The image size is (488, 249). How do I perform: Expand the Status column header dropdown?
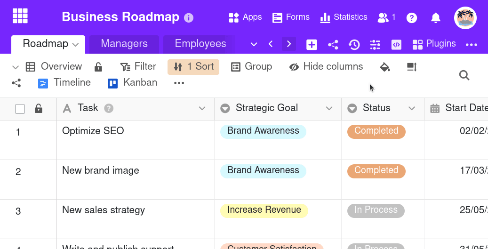point(412,108)
